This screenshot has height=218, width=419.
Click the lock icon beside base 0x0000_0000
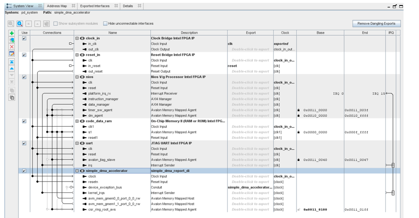coord(298,132)
